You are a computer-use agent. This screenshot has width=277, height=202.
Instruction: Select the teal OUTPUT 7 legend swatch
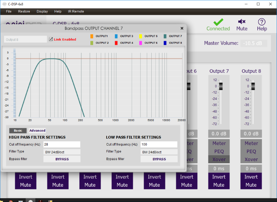pyautogui.click(x=165, y=36)
